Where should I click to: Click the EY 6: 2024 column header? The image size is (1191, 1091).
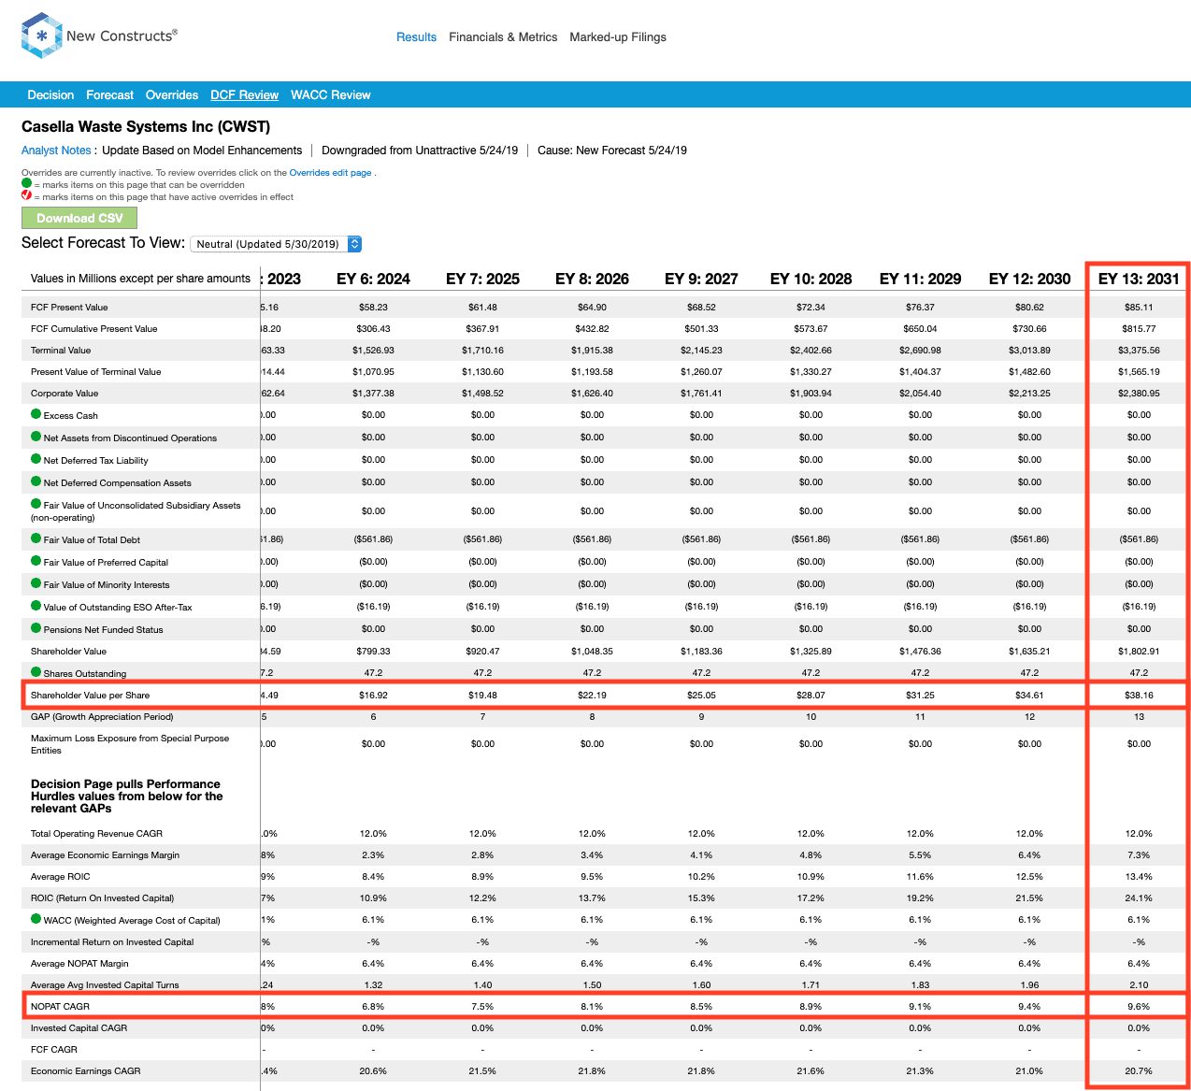pyautogui.click(x=373, y=279)
